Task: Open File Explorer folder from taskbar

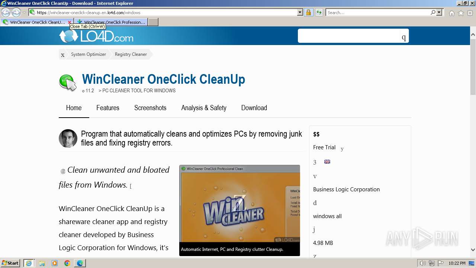Action: point(42,263)
